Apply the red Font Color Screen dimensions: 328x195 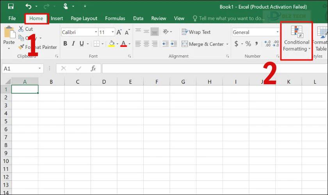point(124,44)
